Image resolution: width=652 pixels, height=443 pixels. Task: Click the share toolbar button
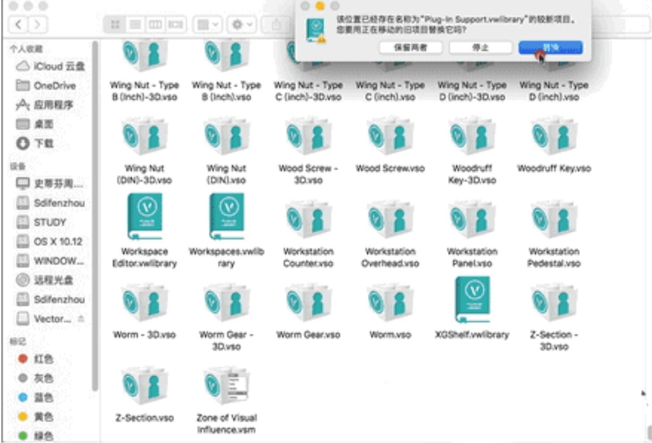pyautogui.click(x=277, y=25)
